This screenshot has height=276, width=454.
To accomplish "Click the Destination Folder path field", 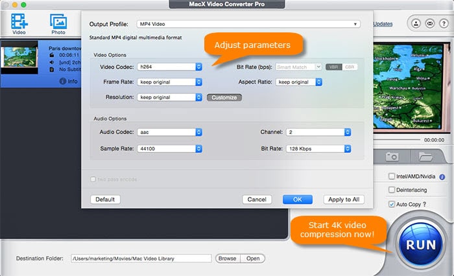I will 141,259.
